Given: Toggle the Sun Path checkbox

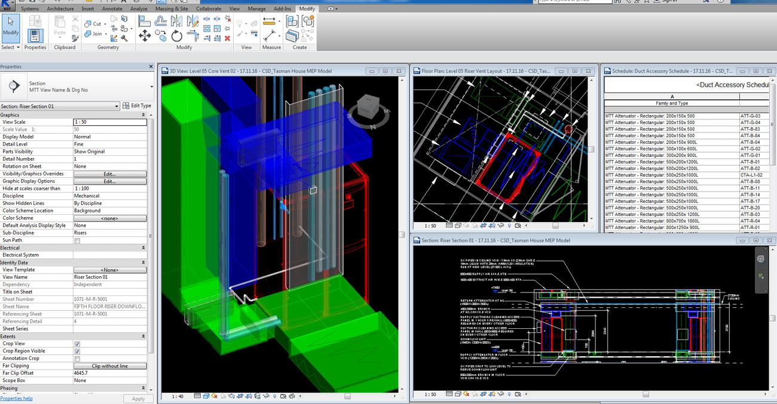Looking at the screenshot, I should tap(77, 240).
